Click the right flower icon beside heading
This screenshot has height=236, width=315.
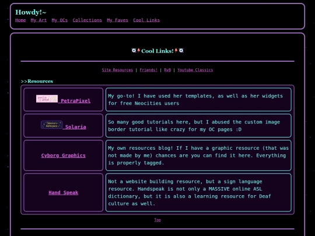click(x=181, y=50)
